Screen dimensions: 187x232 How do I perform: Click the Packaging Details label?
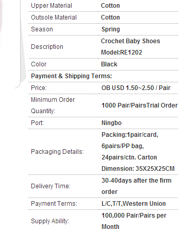[x=57, y=152]
